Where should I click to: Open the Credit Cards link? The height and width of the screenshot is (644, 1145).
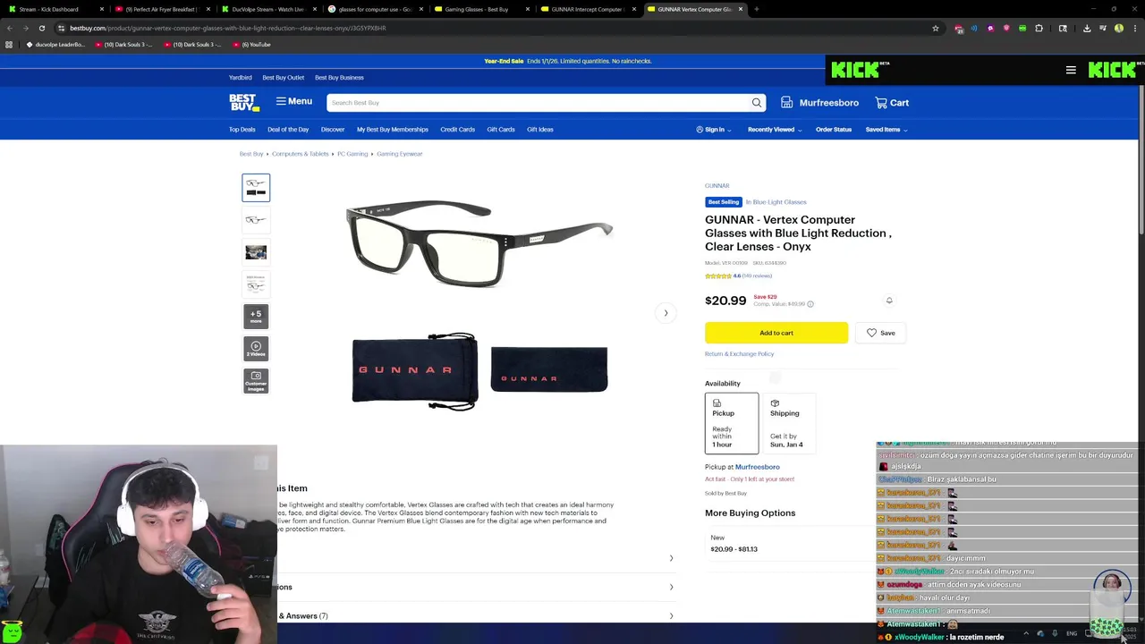[457, 130]
